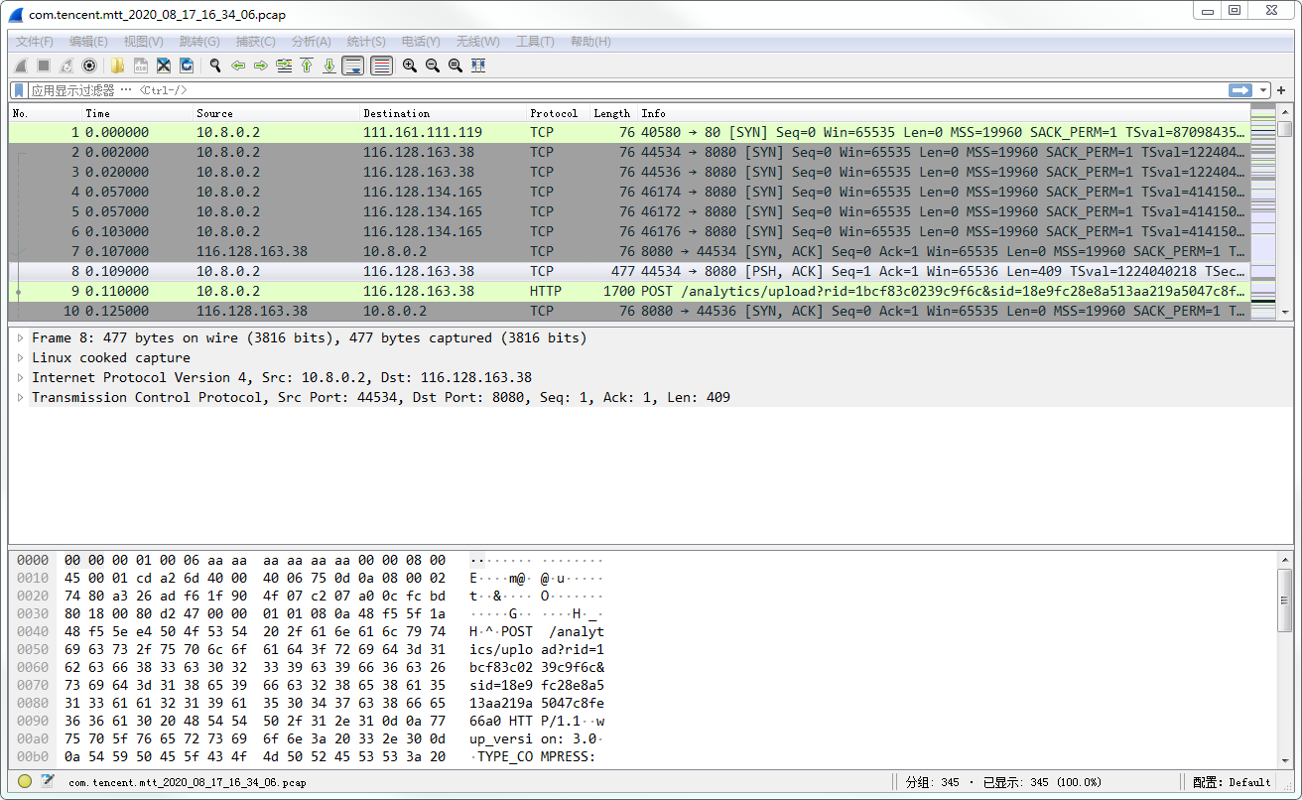Screen dimensions: 1302x800
Task: Open the 电话(Y) menu
Action: [x=421, y=42]
